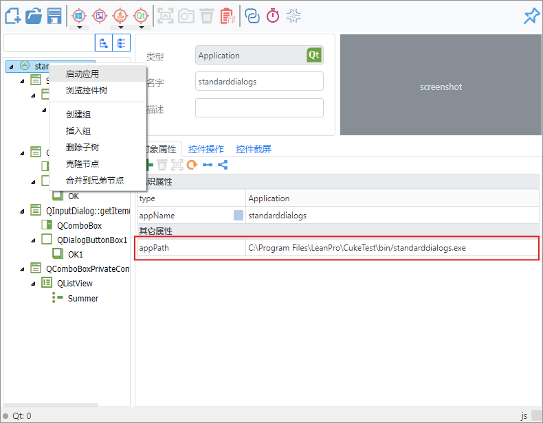Choose 克隆节点 in the context menu
543x423 pixels.
tap(82, 163)
